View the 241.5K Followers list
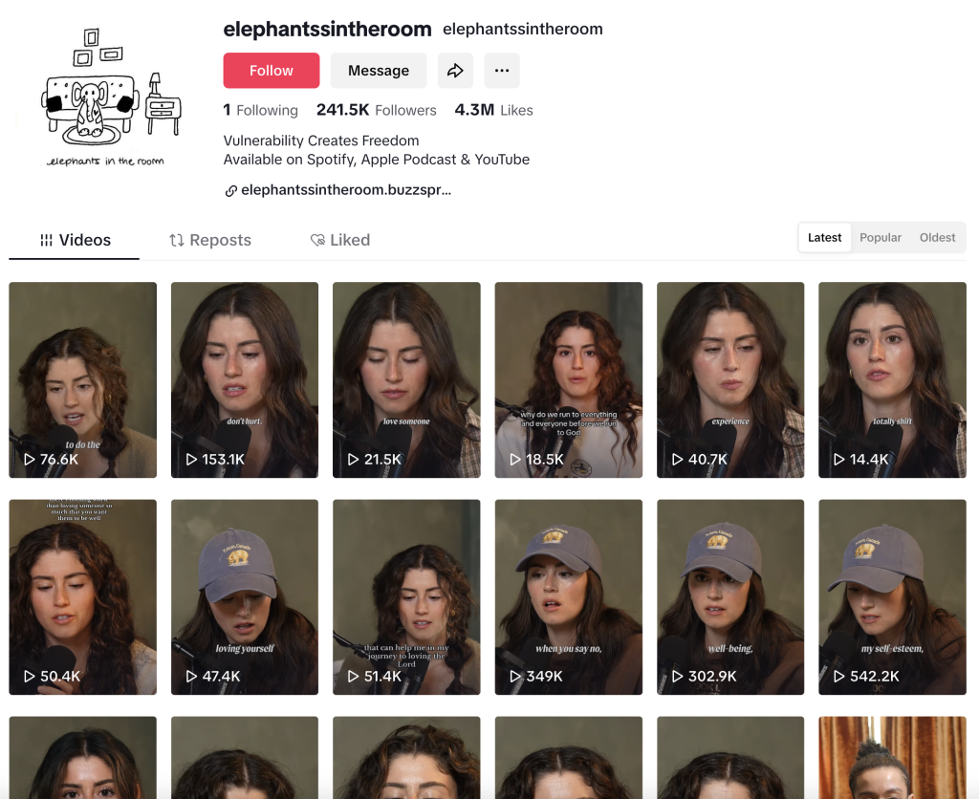This screenshot has height=799, width=979. [376, 110]
